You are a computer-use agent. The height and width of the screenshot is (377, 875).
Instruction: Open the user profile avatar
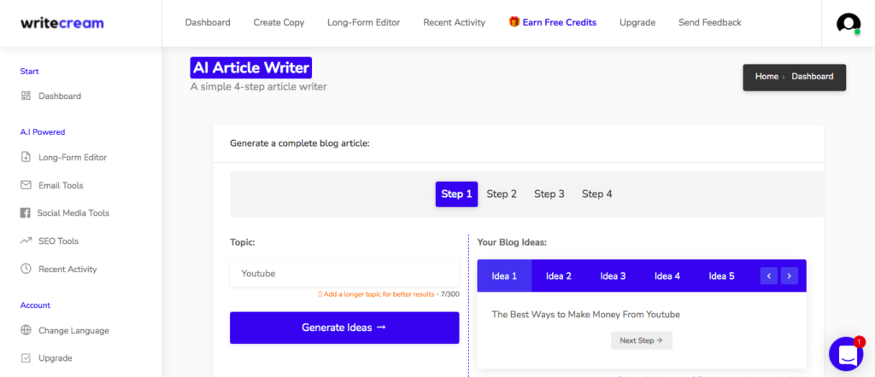coord(849,23)
